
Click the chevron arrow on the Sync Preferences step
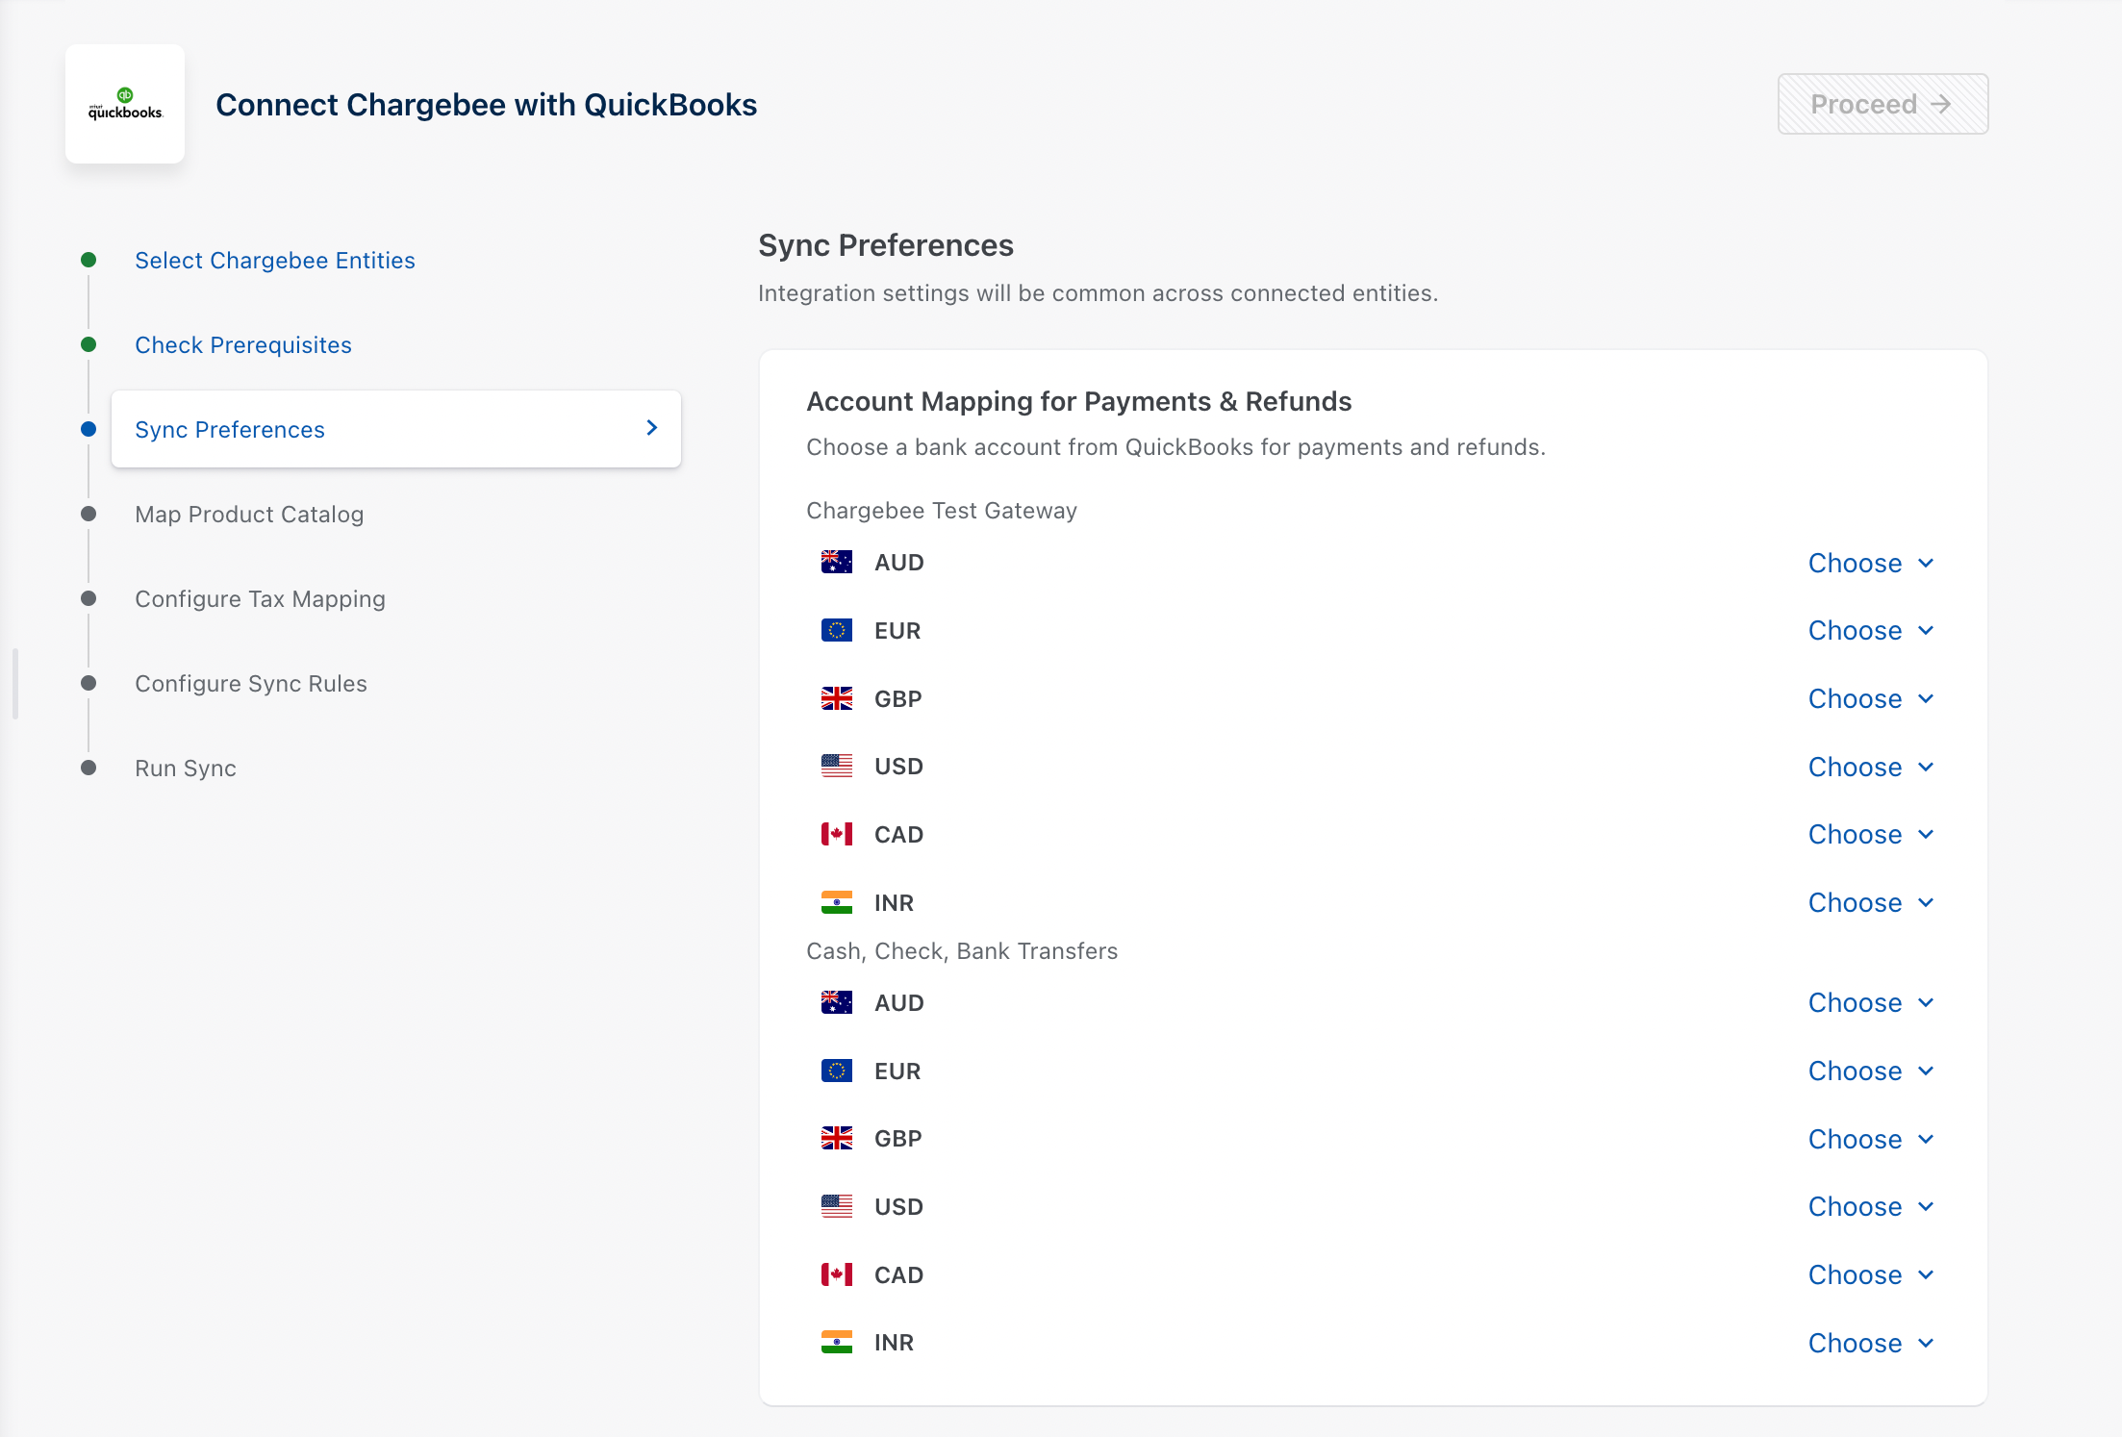pyautogui.click(x=652, y=428)
